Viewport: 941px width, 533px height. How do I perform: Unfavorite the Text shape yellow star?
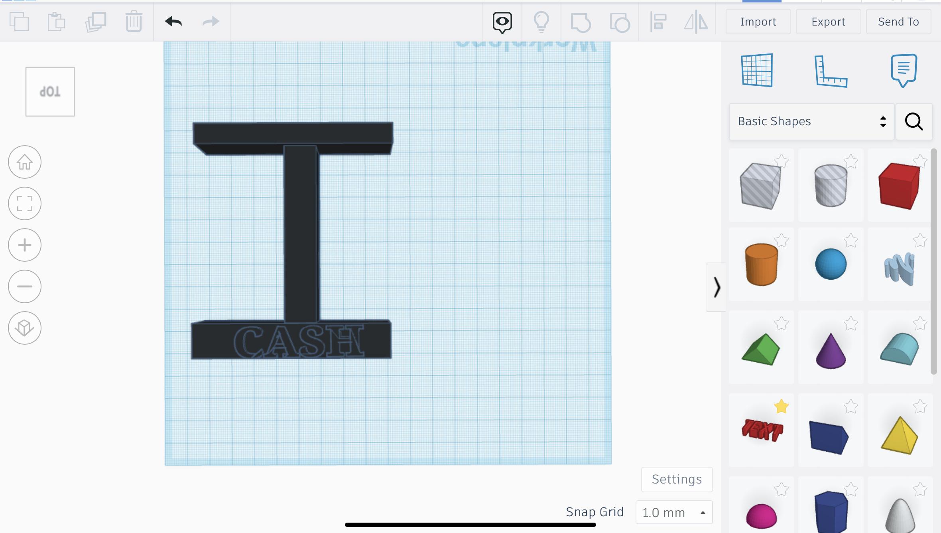click(x=782, y=406)
